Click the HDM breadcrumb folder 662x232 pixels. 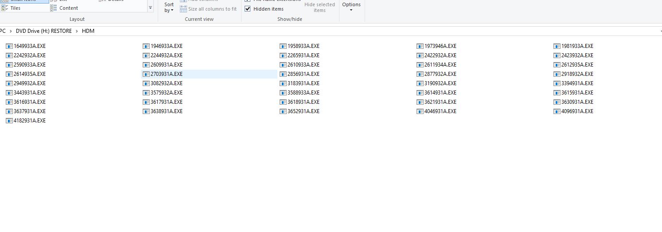pos(88,31)
